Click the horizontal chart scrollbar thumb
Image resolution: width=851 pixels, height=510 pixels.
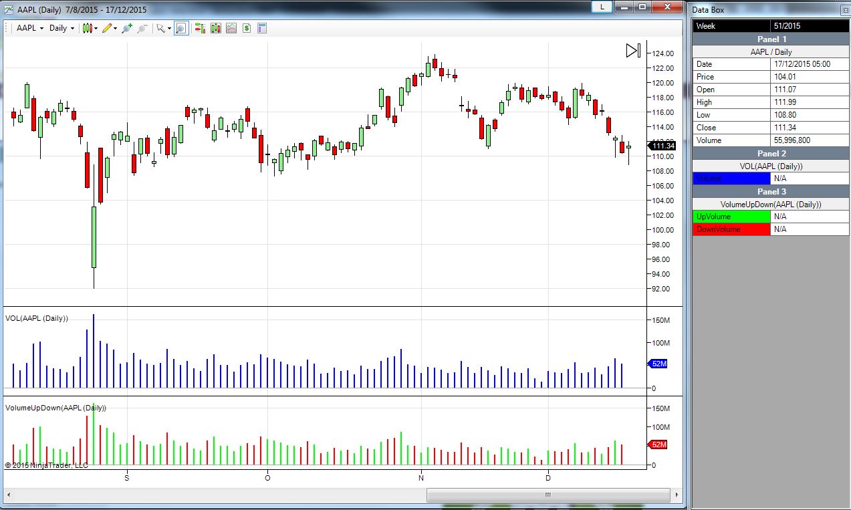[548, 495]
